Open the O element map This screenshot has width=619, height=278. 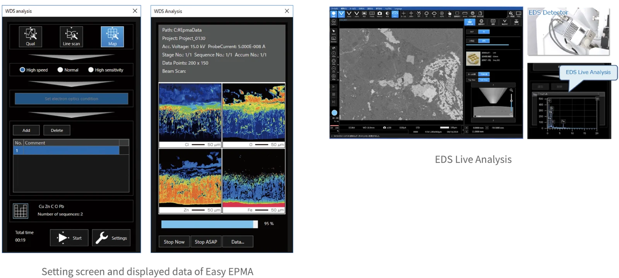coord(254,115)
